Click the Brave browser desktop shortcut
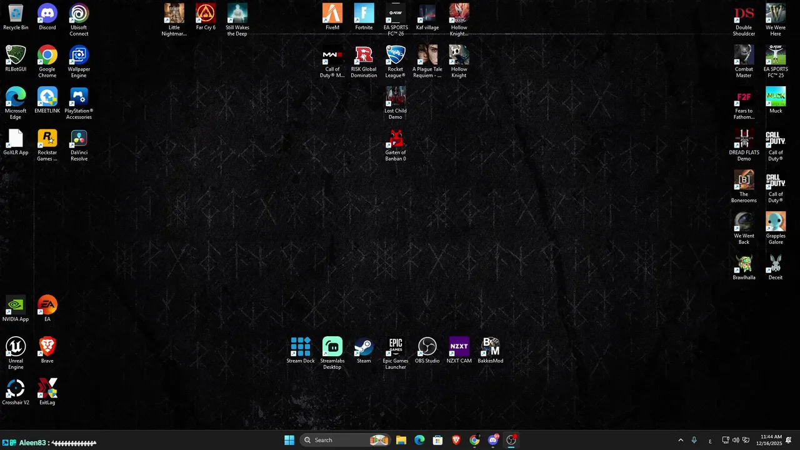The image size is (800, 450). 47,351
